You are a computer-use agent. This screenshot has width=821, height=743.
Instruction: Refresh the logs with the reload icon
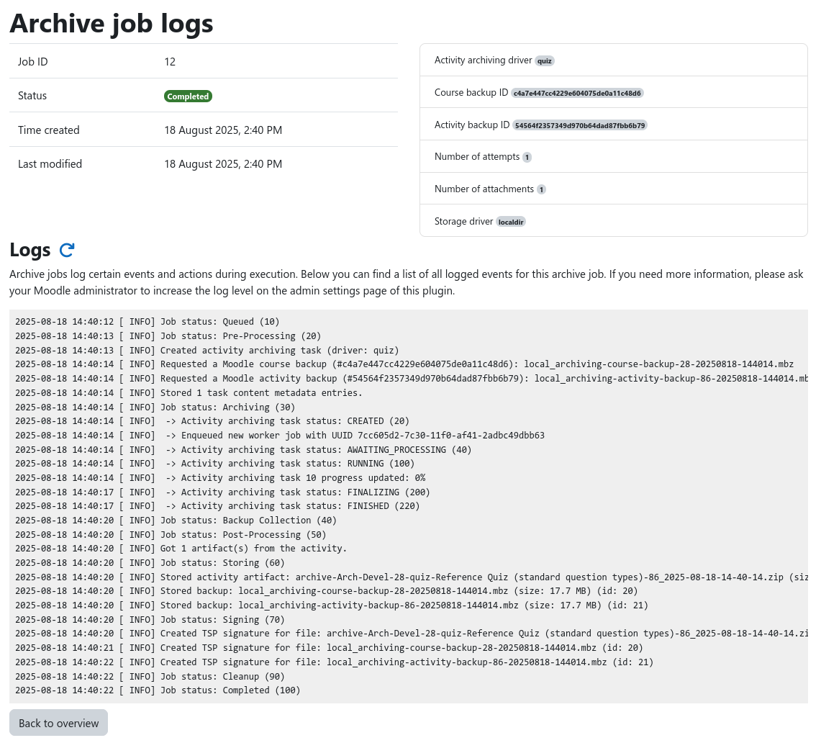tap(66, 250)
